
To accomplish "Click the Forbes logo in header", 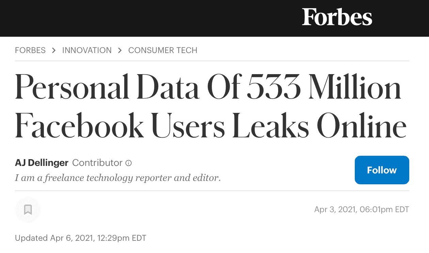I will click(337, 17).
